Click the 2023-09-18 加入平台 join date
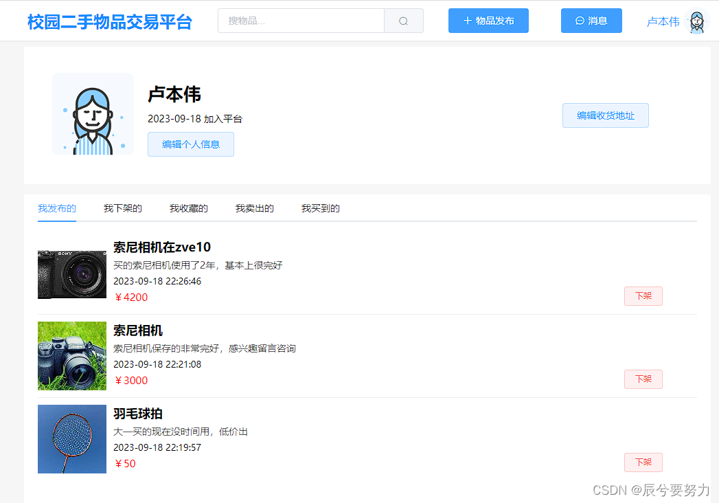The image size is (719, 503). (195, 119)
